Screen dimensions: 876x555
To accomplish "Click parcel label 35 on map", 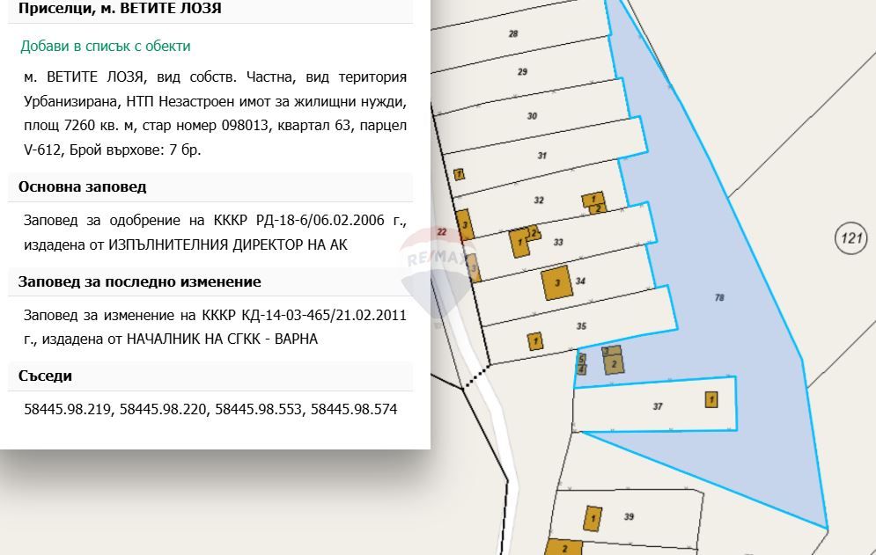I will tap(581, 326).
